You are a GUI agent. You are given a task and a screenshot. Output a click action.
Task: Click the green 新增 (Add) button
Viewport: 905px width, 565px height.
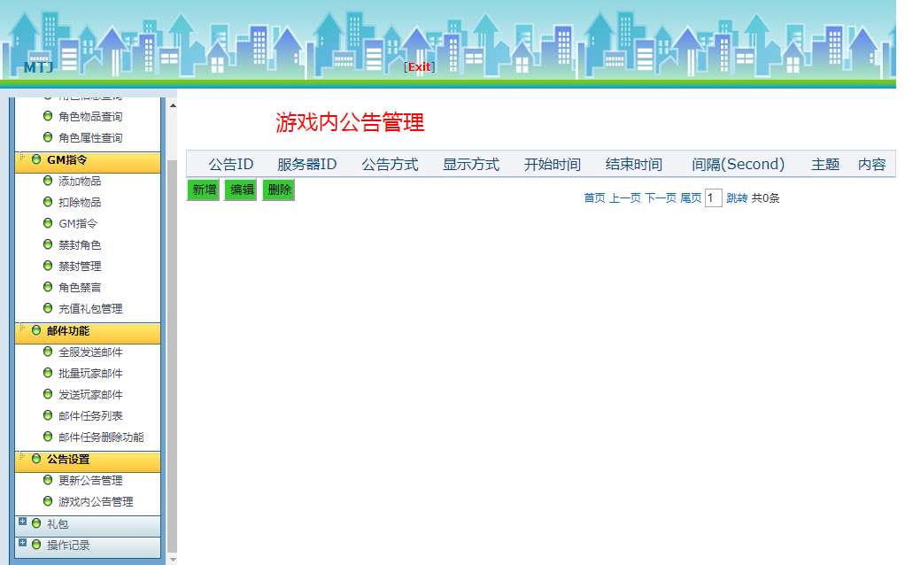click(x=202, y=190)
